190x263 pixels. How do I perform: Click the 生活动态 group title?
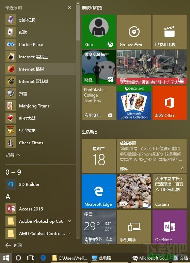pos(90,132)
